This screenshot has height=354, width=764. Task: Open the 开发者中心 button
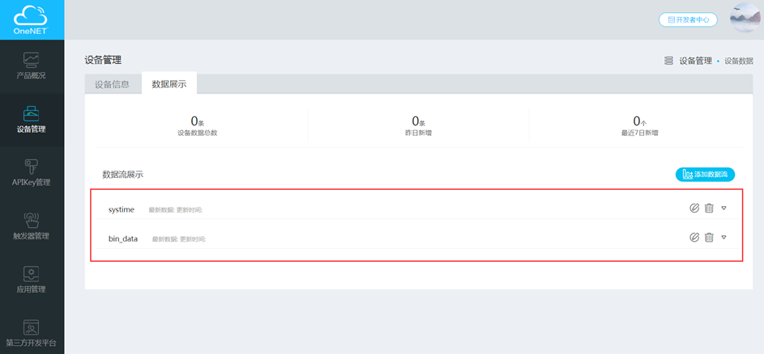tap(688, 19)
